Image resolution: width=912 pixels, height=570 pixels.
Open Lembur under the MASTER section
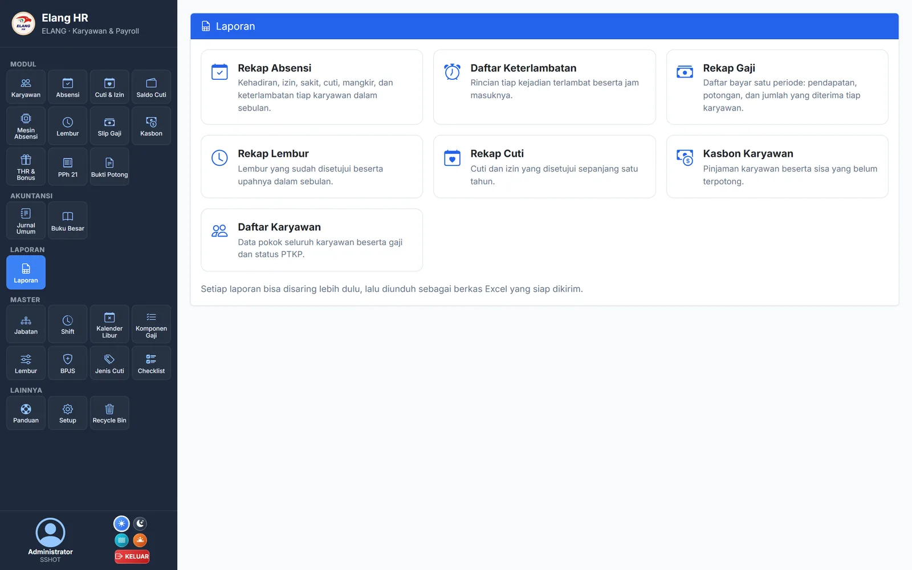tap(26, 363)
